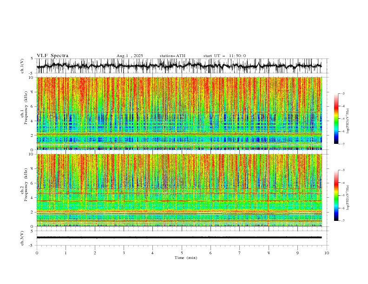Click the time axis tick label '3'
The width and height of the screenshot is (368, 284).
[x=124, y=253]
